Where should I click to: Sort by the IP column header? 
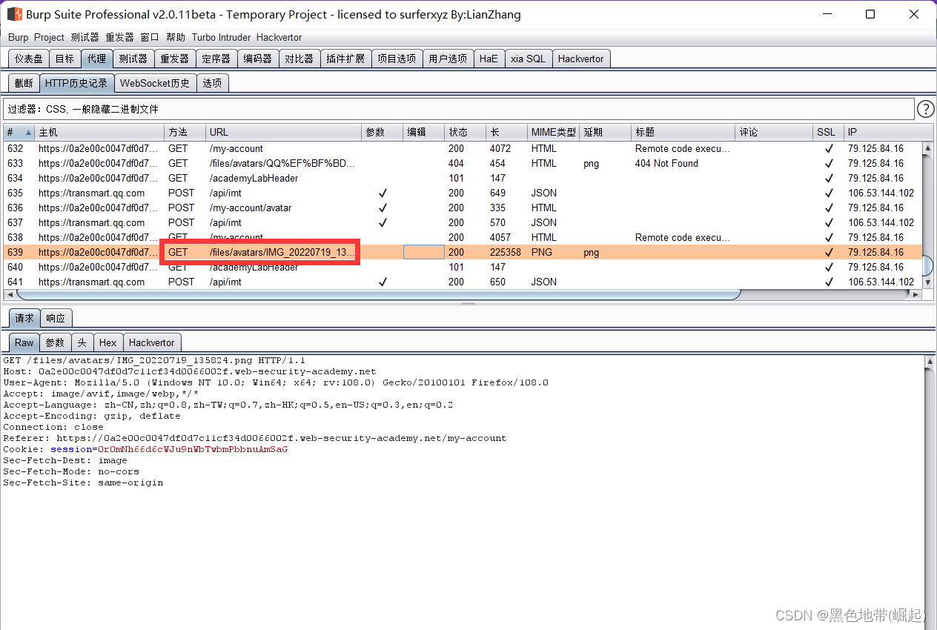point(883,133)
